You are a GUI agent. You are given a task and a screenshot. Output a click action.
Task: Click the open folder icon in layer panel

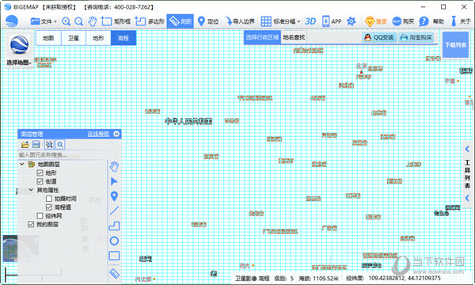click(x=25, y=144)
